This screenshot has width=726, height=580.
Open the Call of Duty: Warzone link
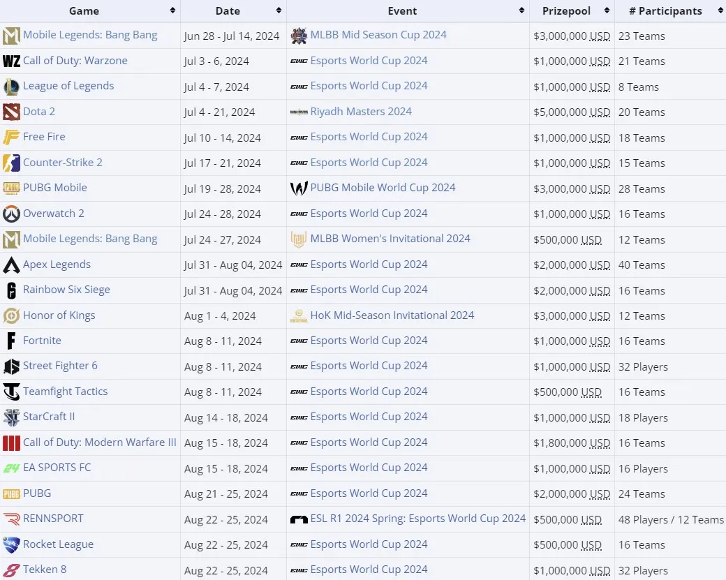pos(75,61)
